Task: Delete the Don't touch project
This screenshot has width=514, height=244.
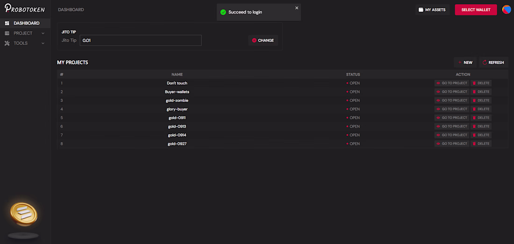Action: click(x=481, y=83)
